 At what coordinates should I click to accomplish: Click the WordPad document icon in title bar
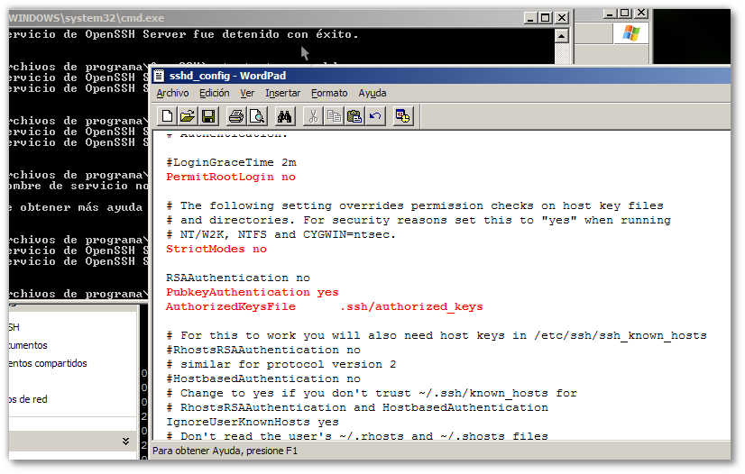(x=159, y=76)
